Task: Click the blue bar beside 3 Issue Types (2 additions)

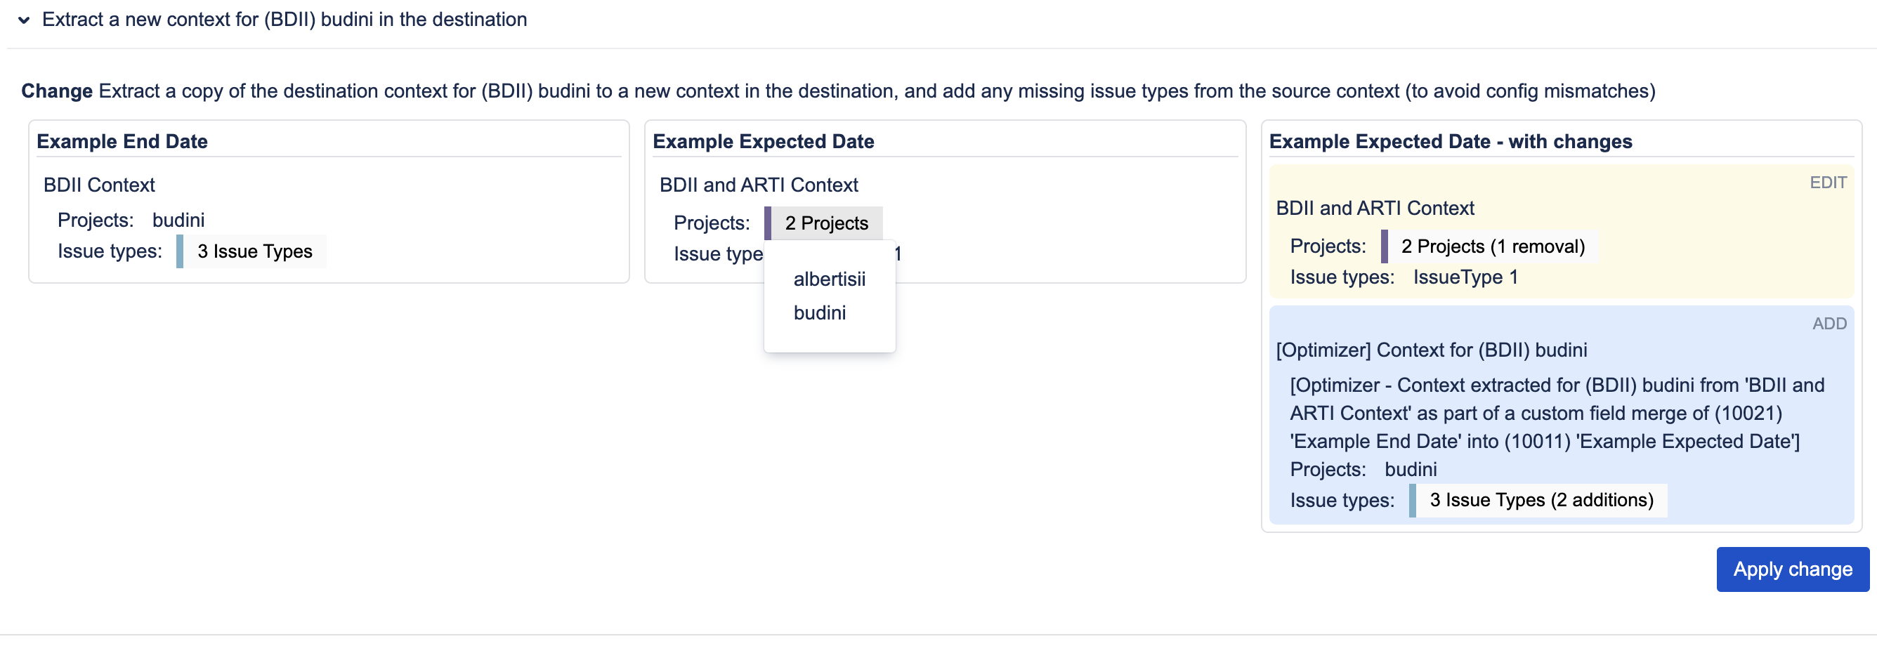Action: [x=1412, y=500]
